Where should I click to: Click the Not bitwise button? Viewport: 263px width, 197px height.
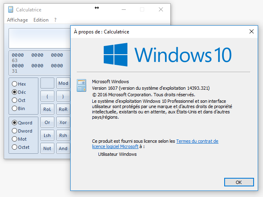coord(47,148)
